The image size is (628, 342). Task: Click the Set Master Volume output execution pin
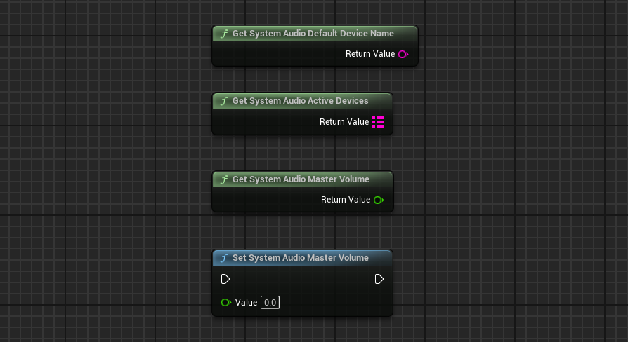pos(379,279)
